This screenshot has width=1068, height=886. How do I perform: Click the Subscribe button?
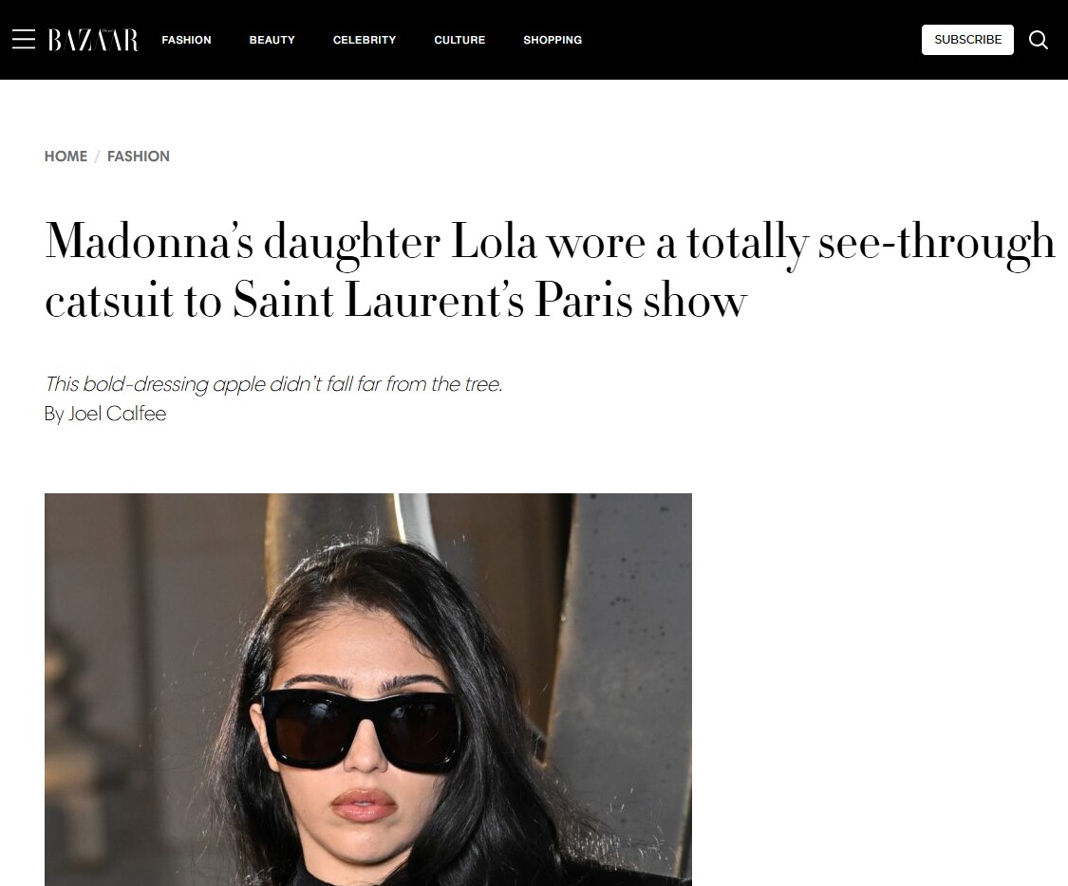tap(967, 40)
